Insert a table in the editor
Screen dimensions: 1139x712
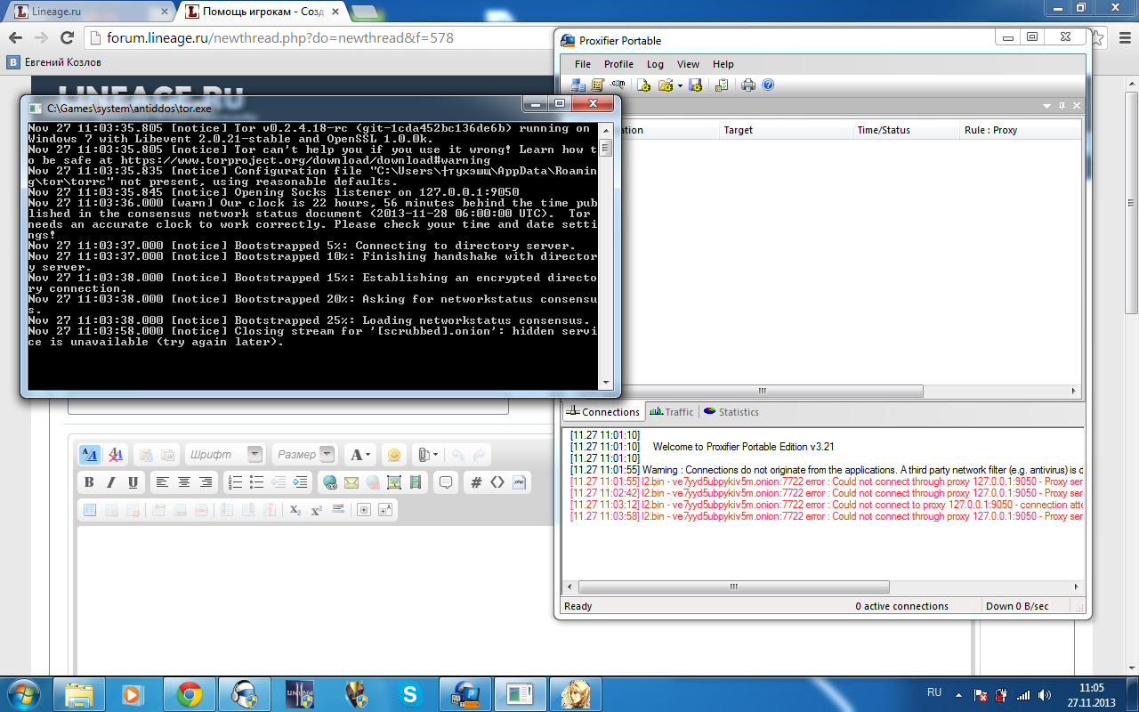[89, 510]
